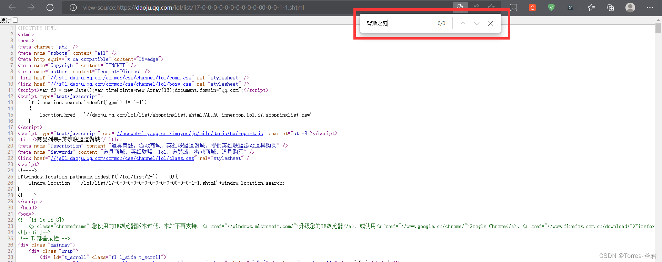Open the glasses-shaped extension icon

(x=513, y=8)
